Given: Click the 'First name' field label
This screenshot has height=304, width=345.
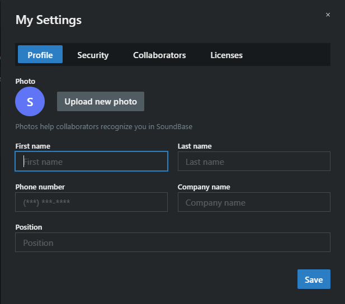Looking at the screenshot, I should pos(33,146).
